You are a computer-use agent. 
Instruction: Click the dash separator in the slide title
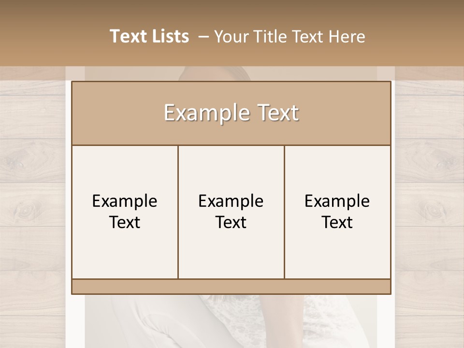[x=203, y=37]
